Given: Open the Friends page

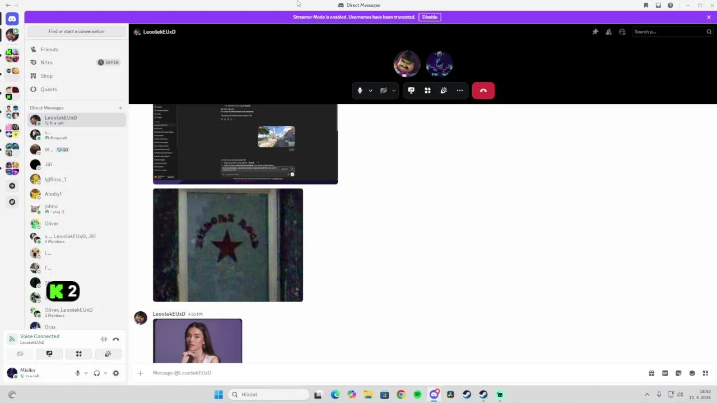Looking at the screenshot, I should pos(76,49).
